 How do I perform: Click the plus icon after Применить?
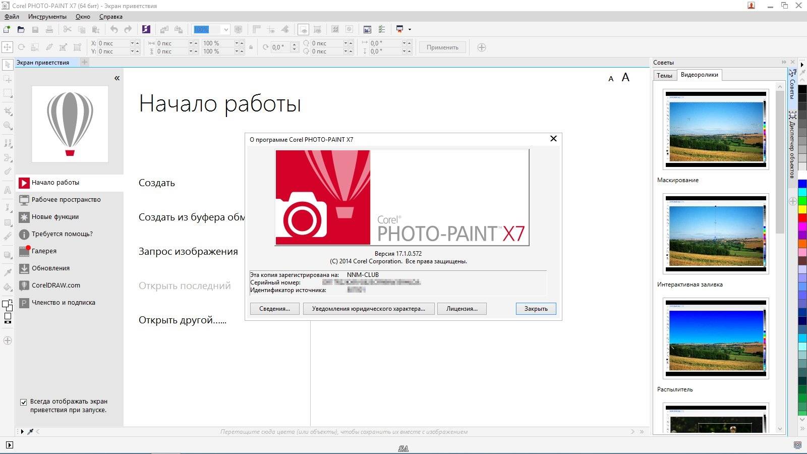point(482,47)
